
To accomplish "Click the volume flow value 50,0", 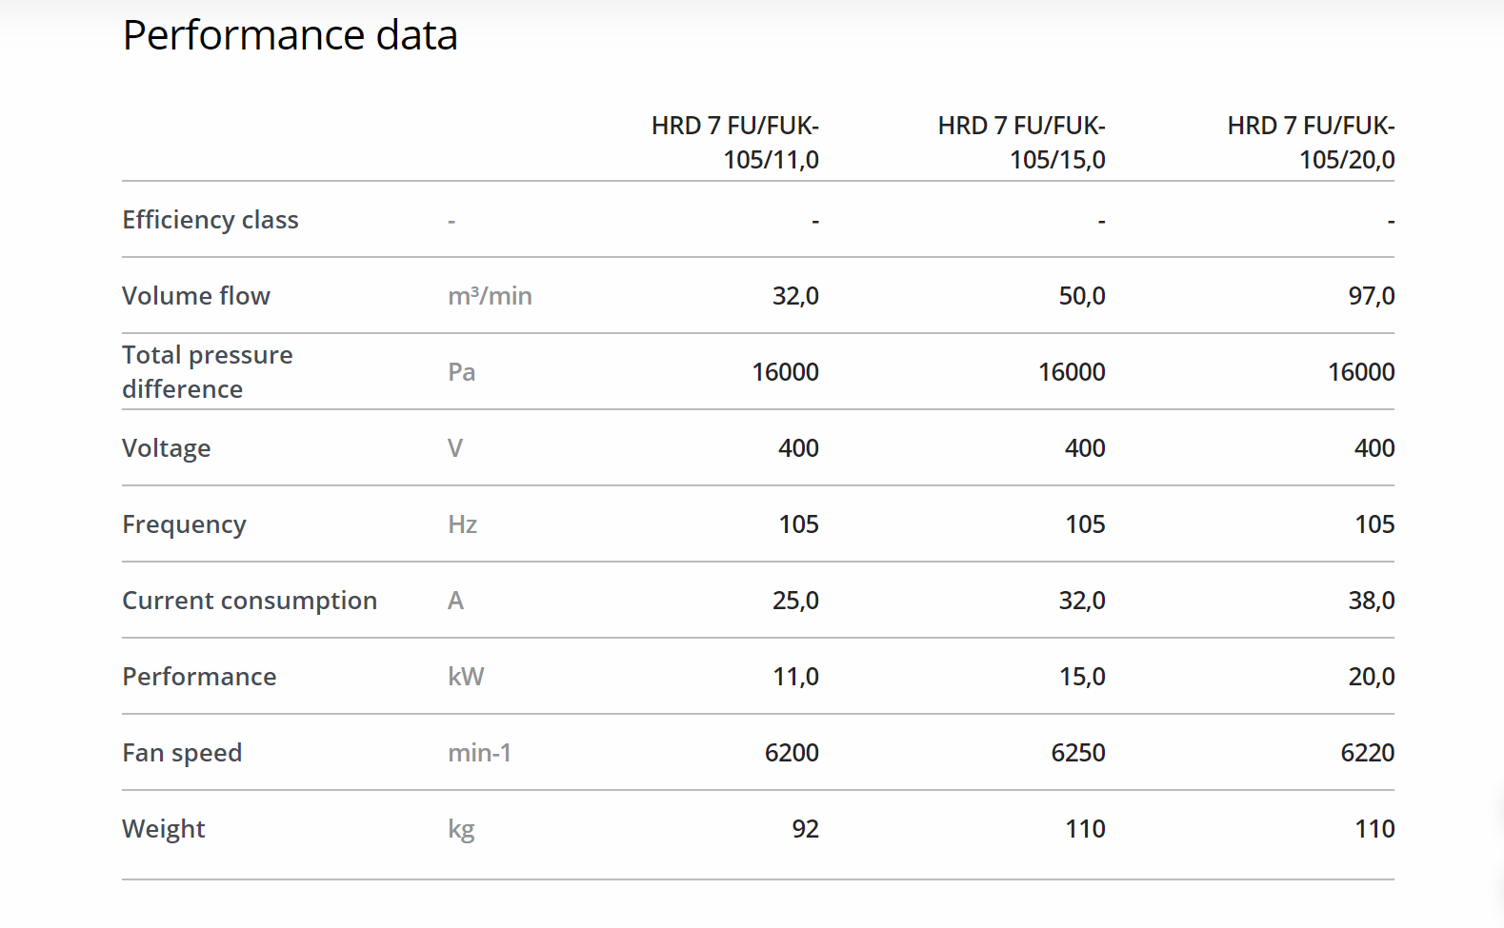I will (1082, 296).
